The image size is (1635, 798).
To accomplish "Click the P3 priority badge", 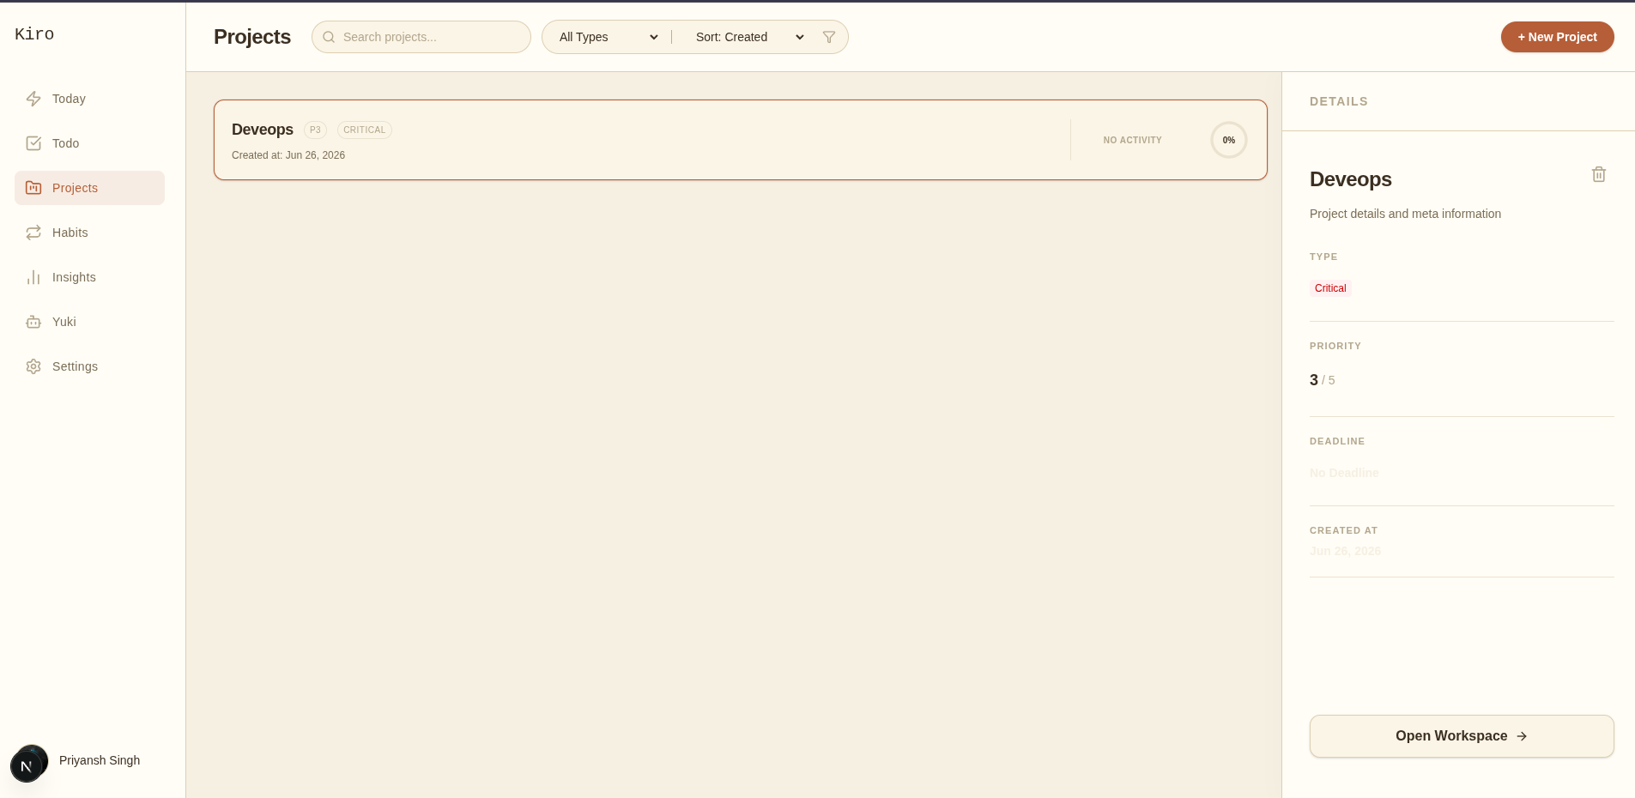I will tap(315, 130).
